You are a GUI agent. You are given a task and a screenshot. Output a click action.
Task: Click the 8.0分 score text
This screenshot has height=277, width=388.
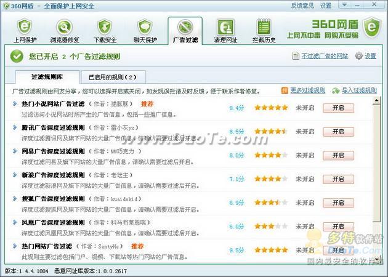236,155
